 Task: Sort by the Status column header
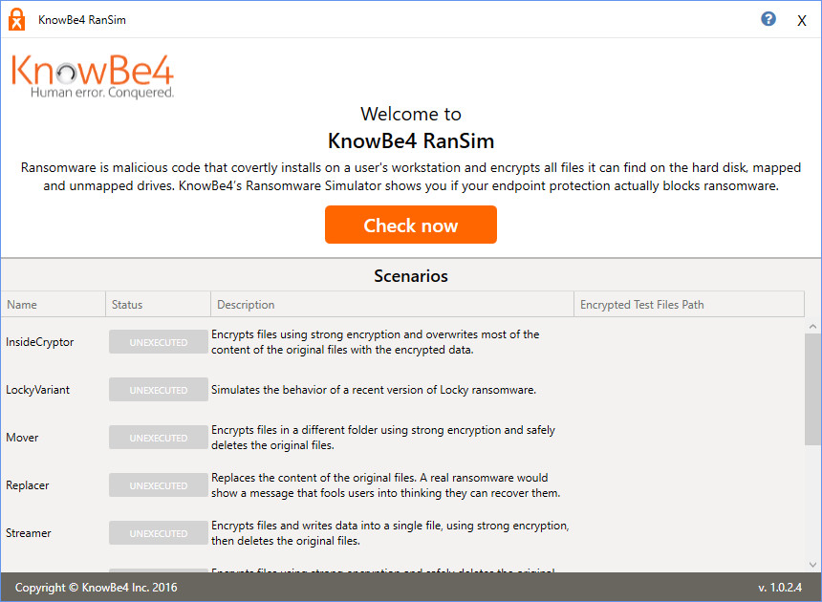coord(158,305)
